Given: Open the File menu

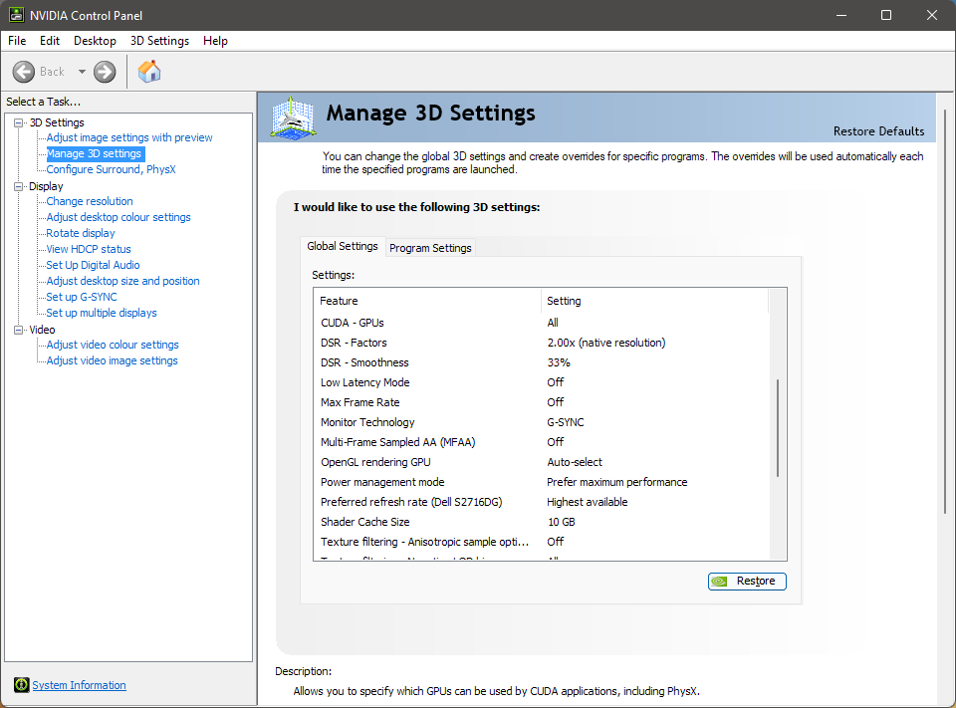Looking at the screenshot, I should pos(17,41).
